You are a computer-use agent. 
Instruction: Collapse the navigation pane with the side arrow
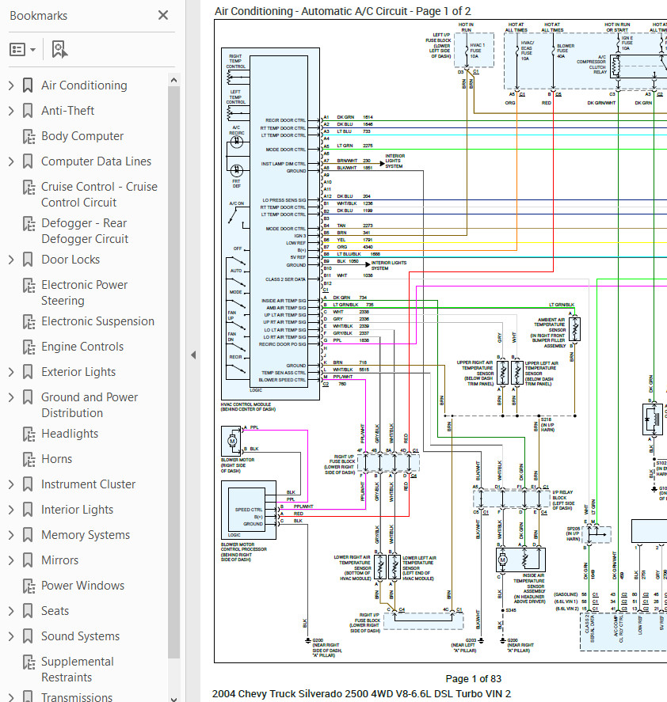(x=193, y=355)
